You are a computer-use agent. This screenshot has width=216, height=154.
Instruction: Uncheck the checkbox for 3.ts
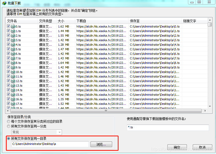click(x=8, y=40)
